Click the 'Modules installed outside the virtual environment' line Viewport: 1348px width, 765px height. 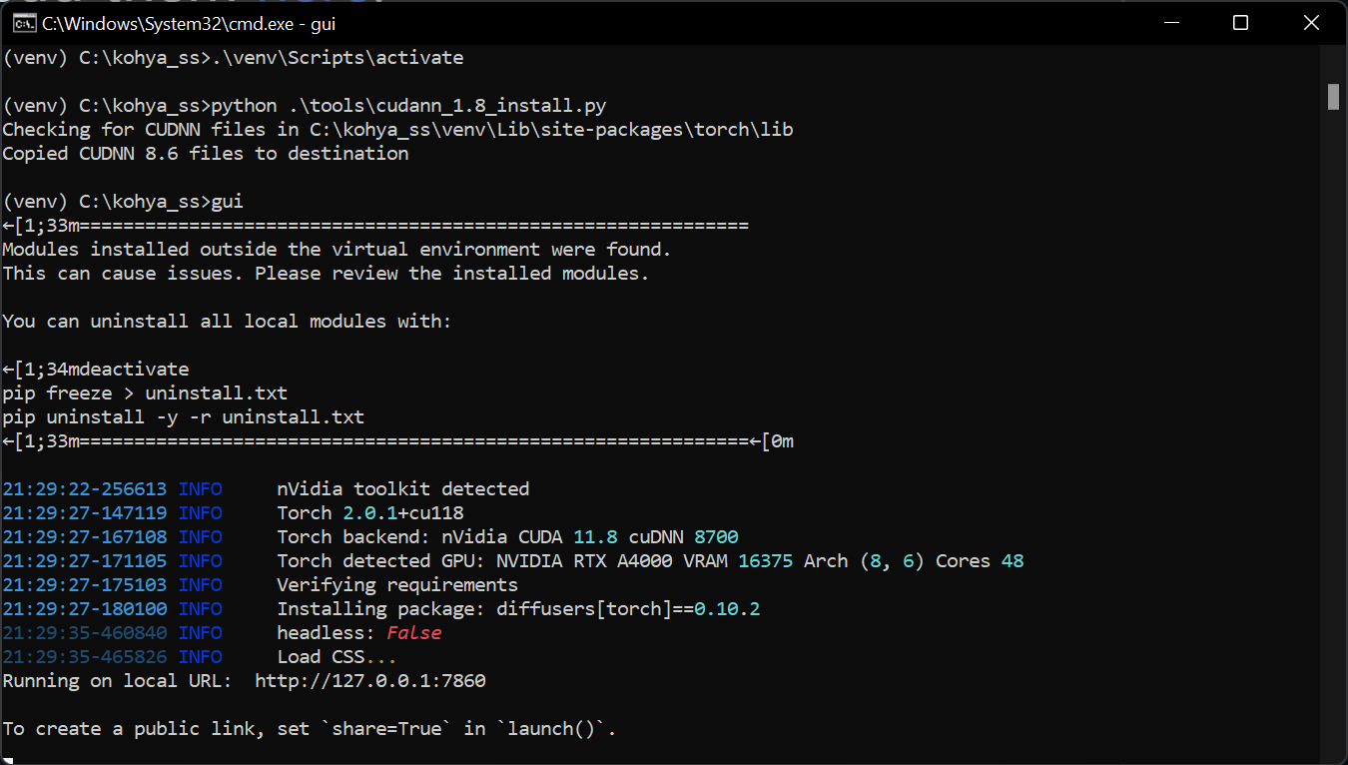pyautogui.click(x=337, y=250)
